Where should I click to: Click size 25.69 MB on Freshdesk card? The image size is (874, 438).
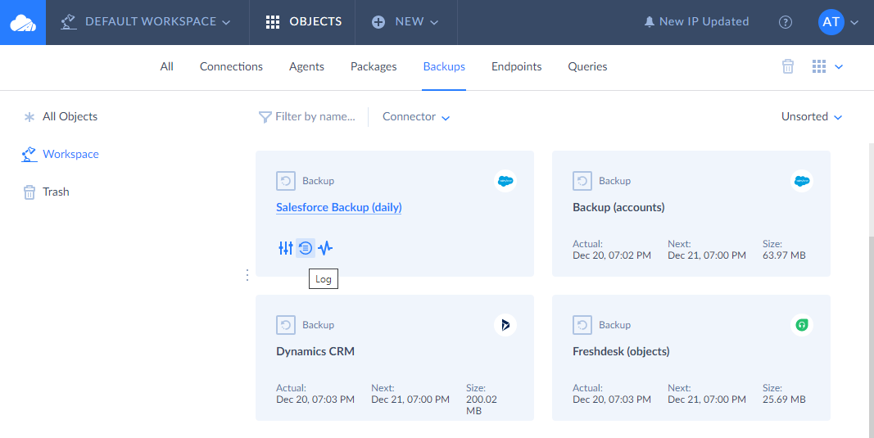tap(784, 400)
